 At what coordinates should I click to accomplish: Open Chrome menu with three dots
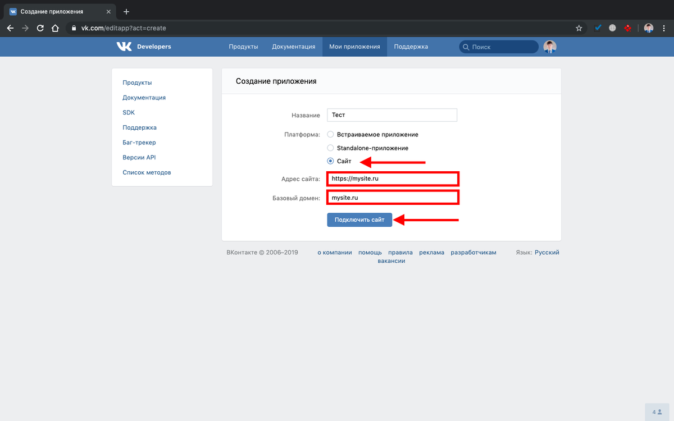point(664,28)
